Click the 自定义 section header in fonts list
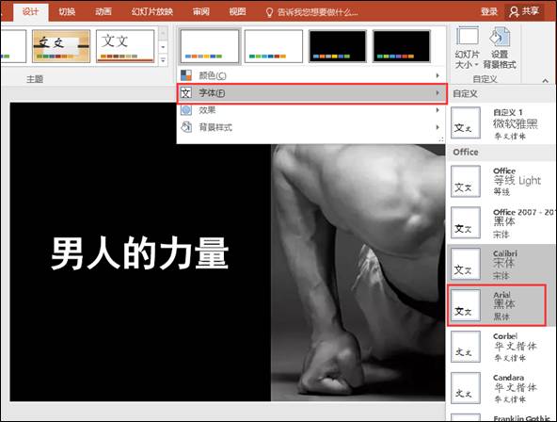Viewport: 557px width, 422px height. coord(465,94)
